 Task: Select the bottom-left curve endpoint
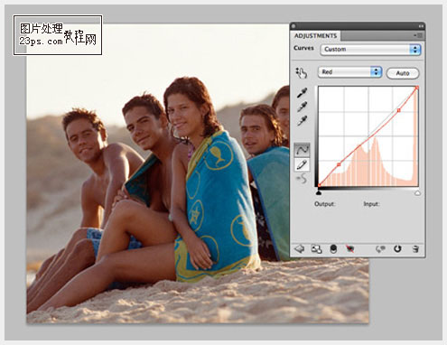[x=319, y=185]
